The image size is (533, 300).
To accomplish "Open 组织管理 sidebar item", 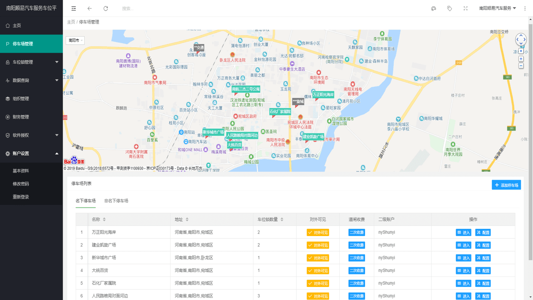I will (31, 99).
